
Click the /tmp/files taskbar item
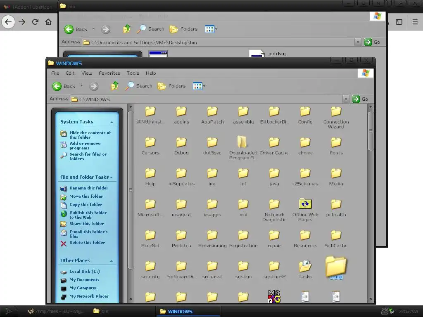[56, 311]
